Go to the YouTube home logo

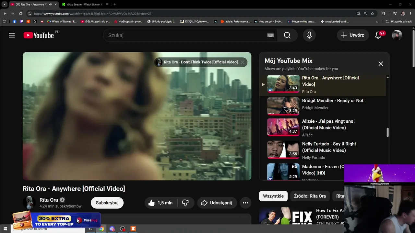pos(39,35)
